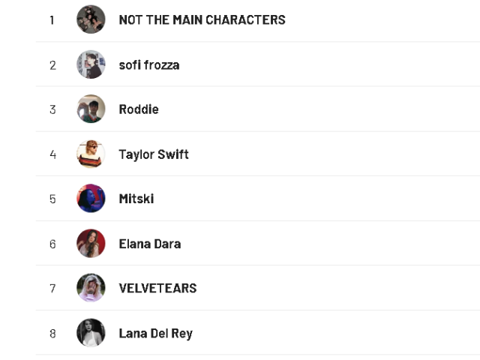Go to sofi frozza artist page
Screen dimensions: 480x360
(149, 65)
